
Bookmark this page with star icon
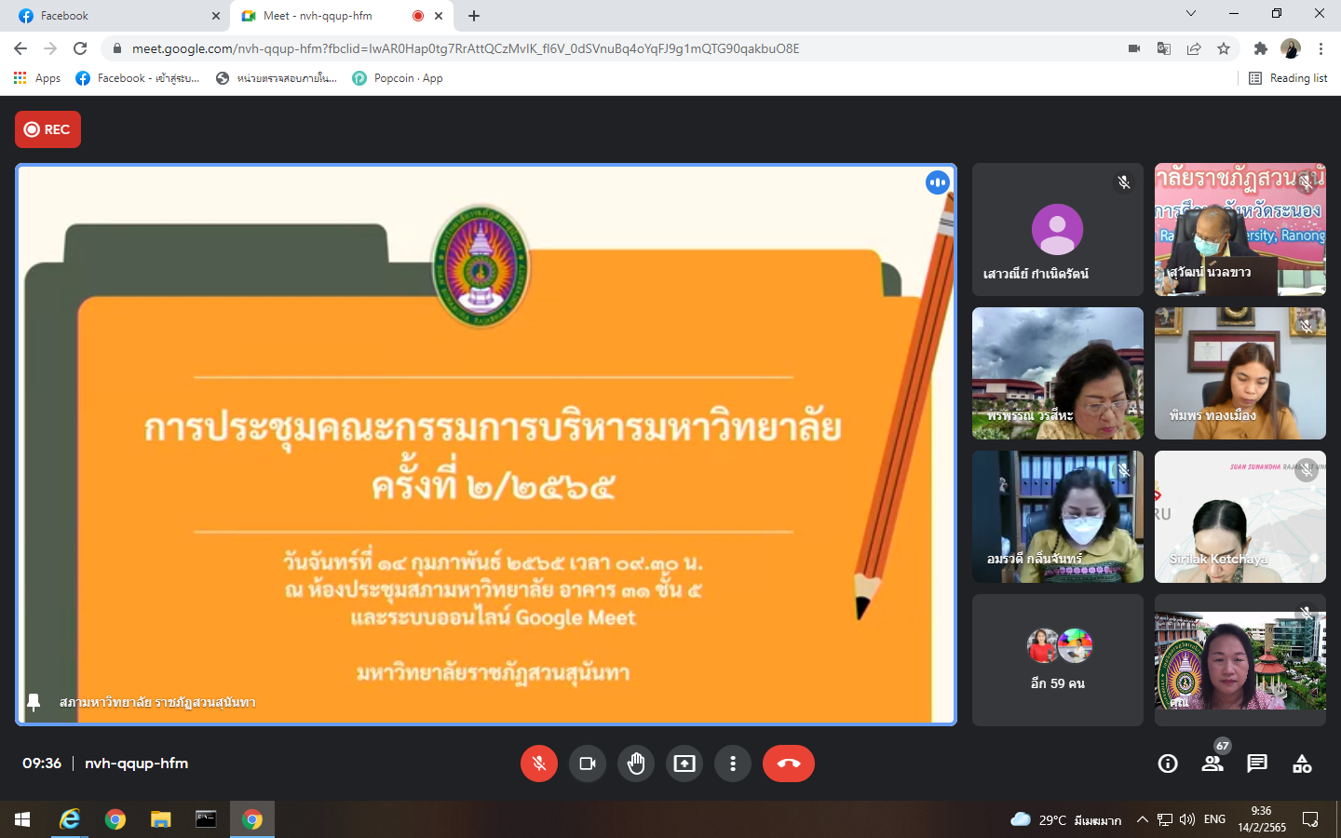(1224, 48)
